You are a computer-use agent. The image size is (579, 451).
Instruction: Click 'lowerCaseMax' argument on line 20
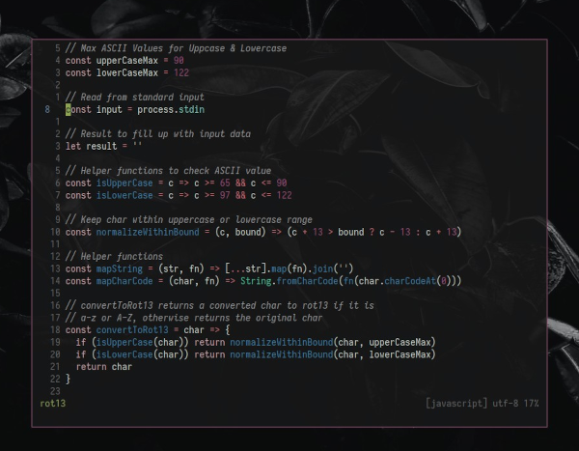(400, 354)
